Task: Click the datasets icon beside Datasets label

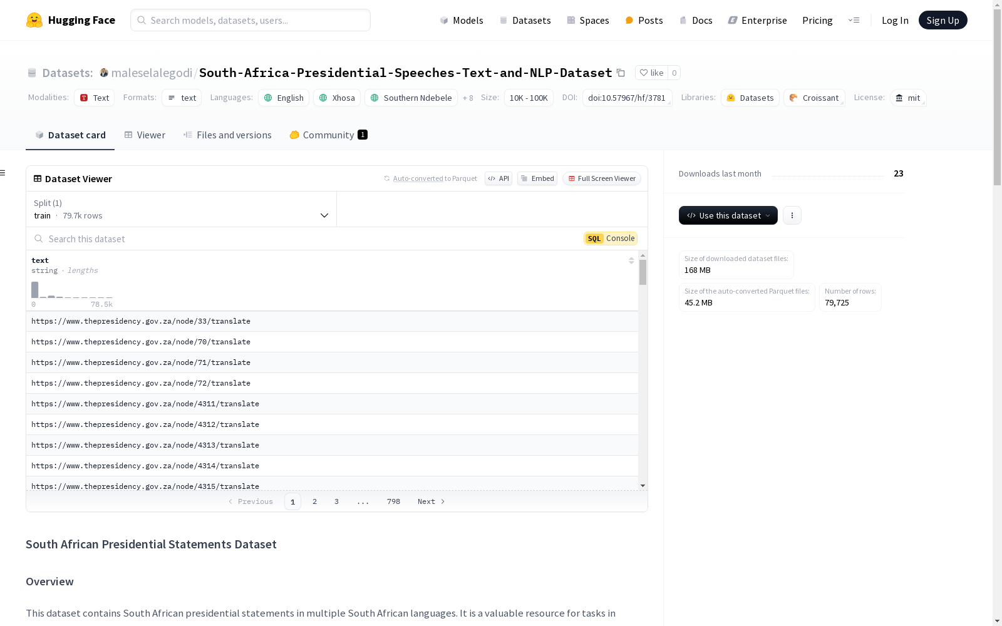Action: (x=32, y=73)
